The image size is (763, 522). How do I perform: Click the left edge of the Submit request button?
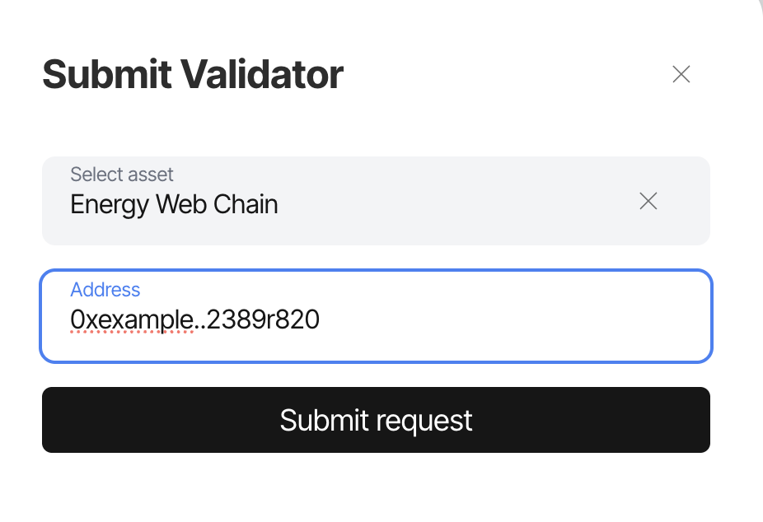[x=54, y=420]
